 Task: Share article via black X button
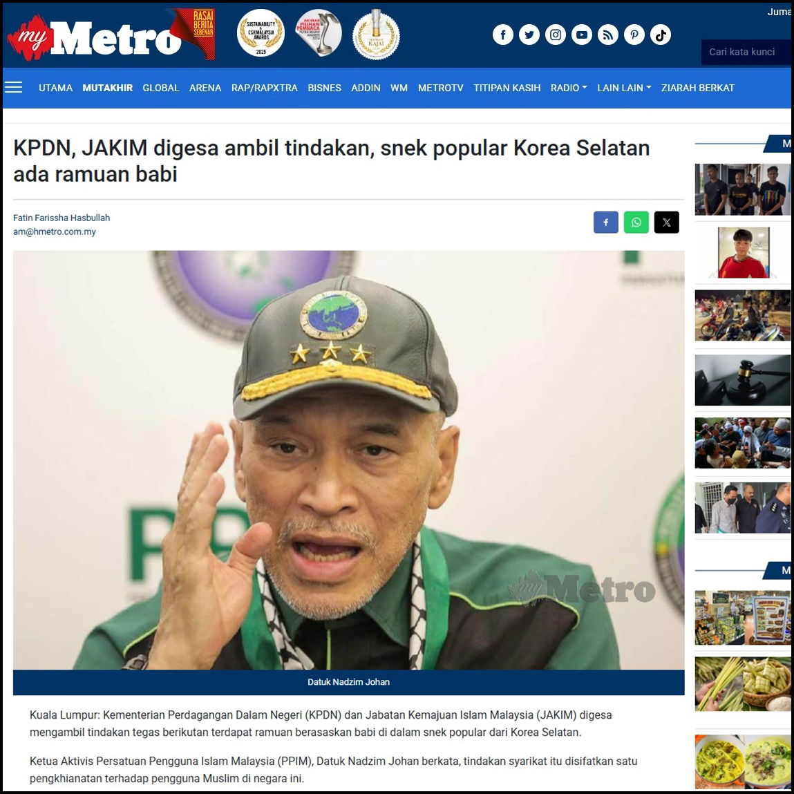pyautogui.click(x=666, y=223)
